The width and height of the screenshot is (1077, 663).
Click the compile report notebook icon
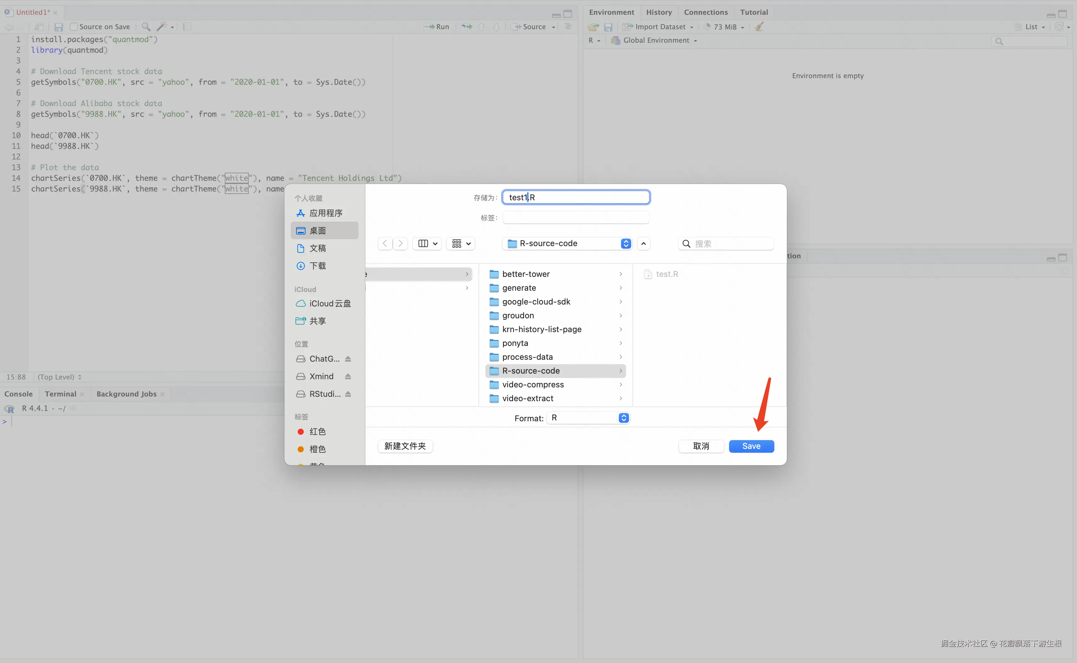[187, 27]
